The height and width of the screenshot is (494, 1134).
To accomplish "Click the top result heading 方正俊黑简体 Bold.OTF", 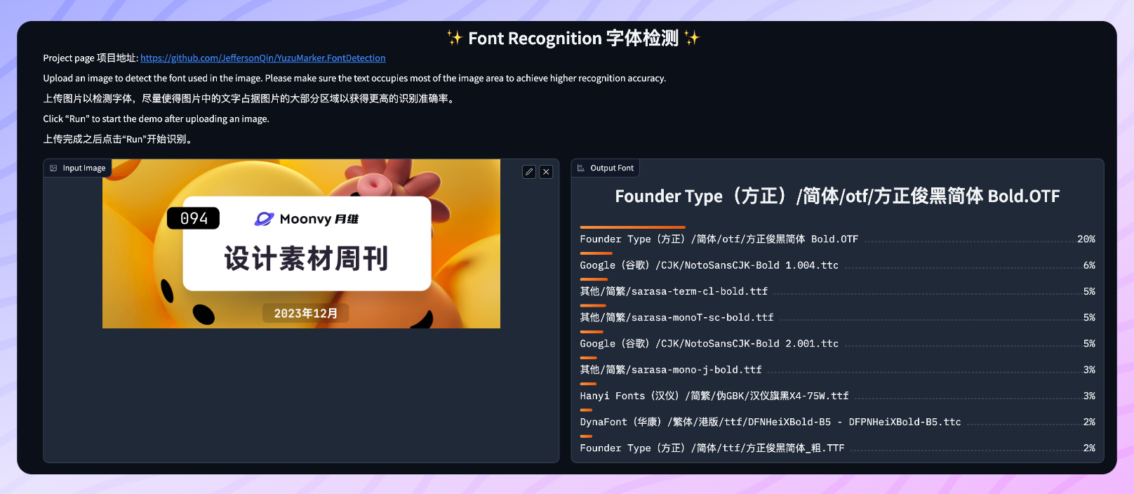I will point(837,196).
